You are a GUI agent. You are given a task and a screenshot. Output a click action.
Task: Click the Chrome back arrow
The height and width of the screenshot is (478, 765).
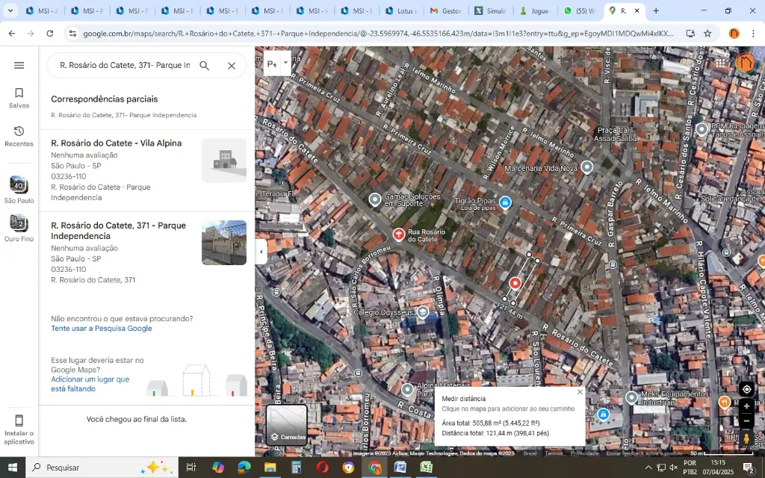click(x=12, y=33)
